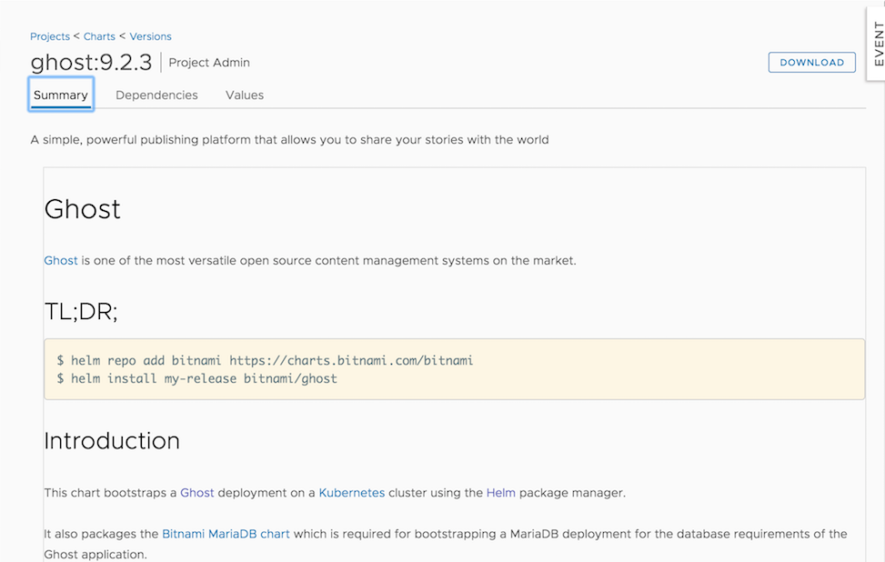Open the Bitnami MariaDB chart link
Image resolution: width=885 pixels, height=562 pixels.
tap(226, 534)
